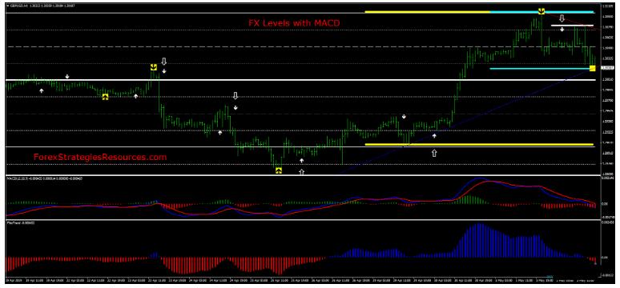The image size is (620, 288).
Task: Click small down arrow directly beneath the first hollow arrow
Action: [x=164, y=71]
